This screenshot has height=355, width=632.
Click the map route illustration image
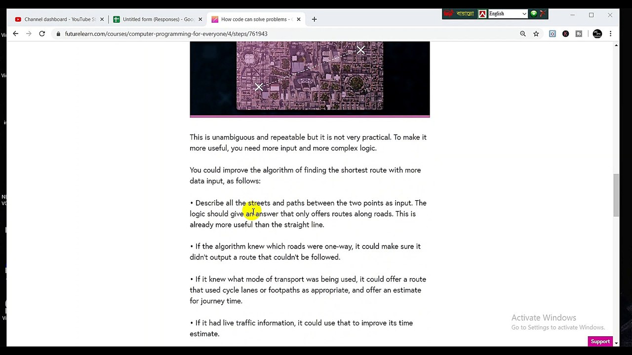point(310,79)
